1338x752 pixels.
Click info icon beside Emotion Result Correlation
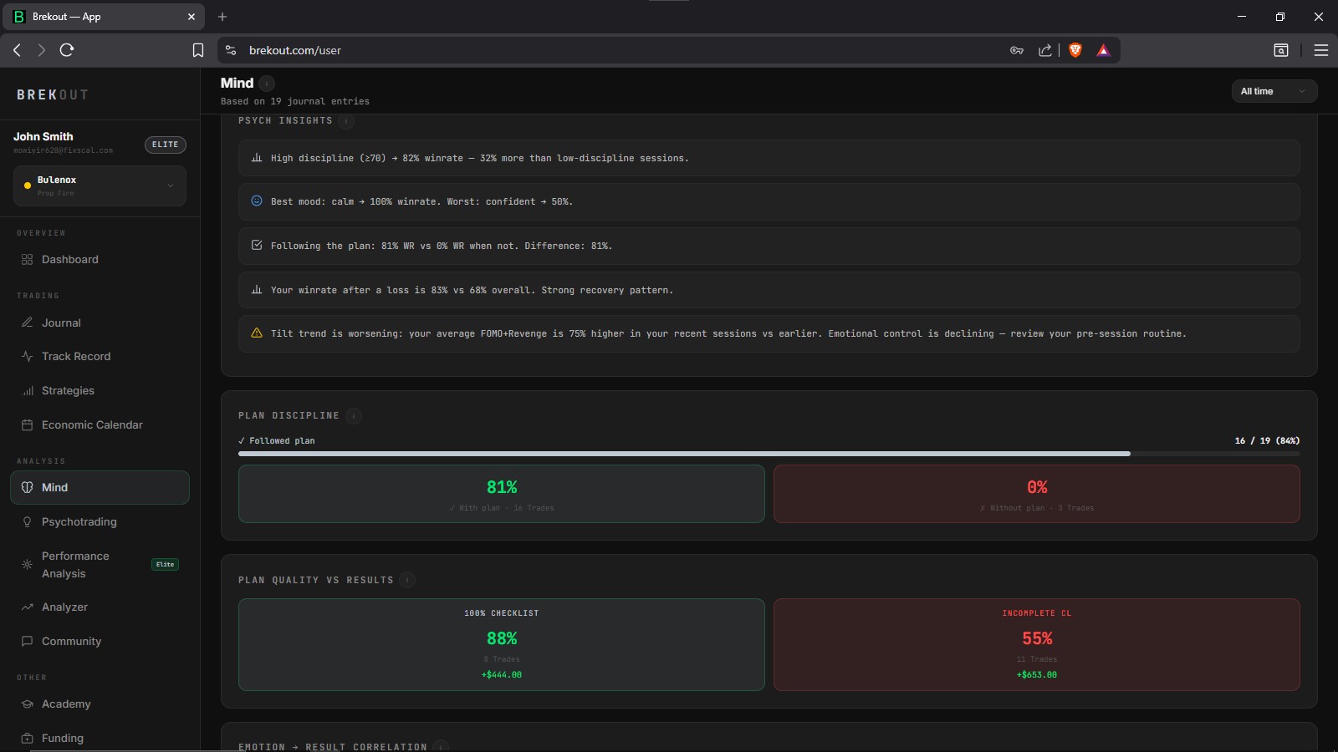(441, 746)
